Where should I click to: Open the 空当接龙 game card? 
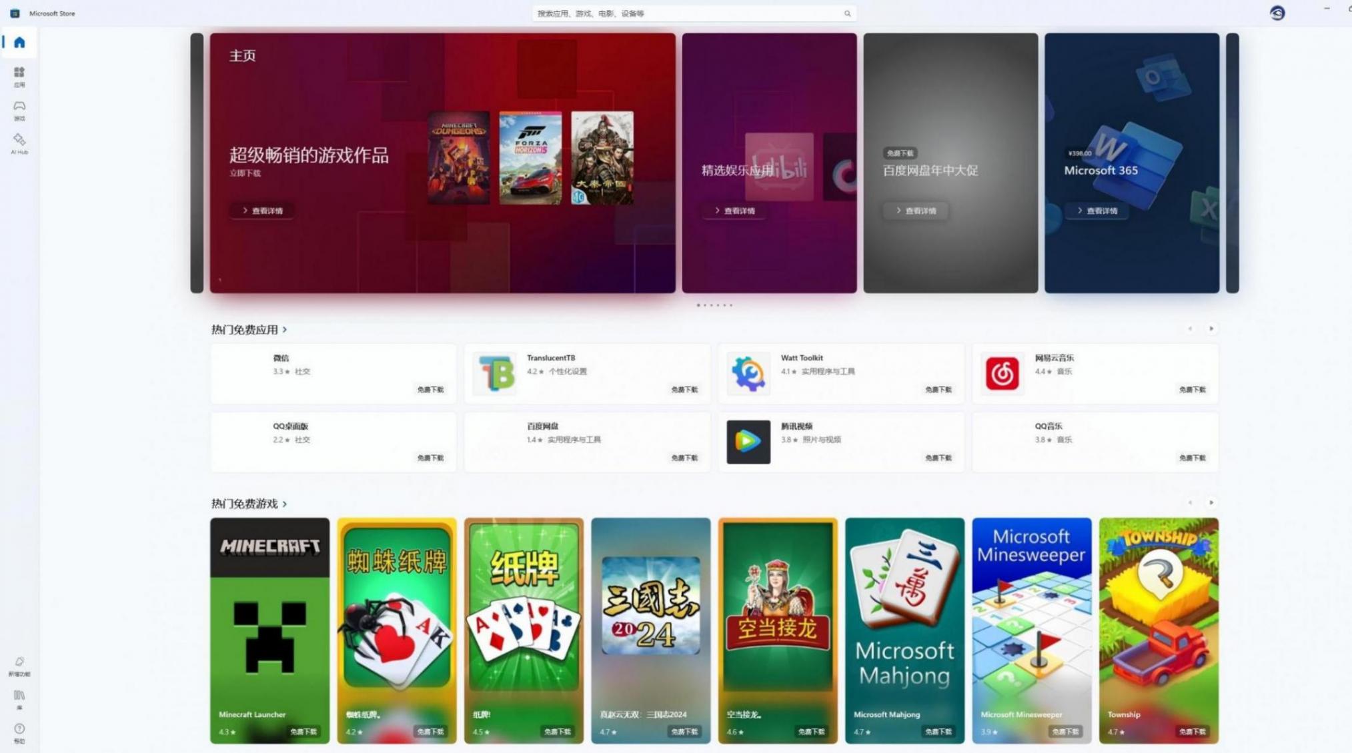click(x=778, y=630)
